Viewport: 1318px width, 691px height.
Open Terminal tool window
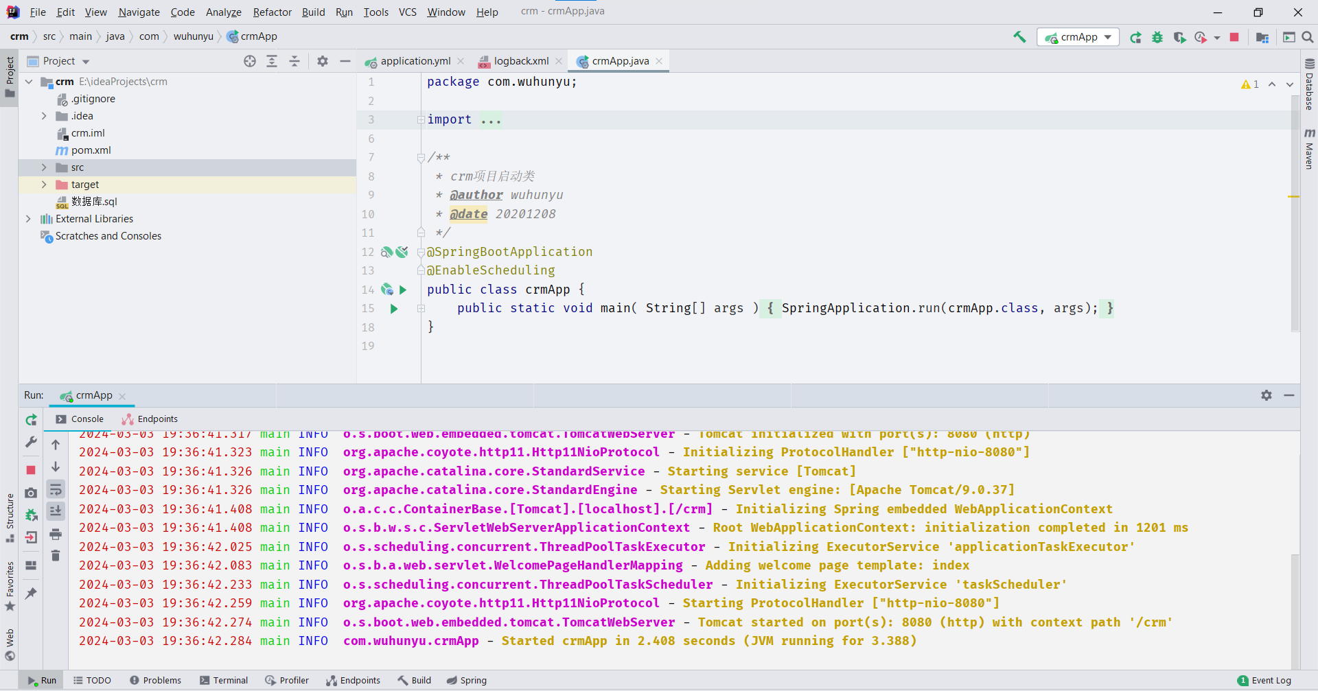click(x=224, y=681)
